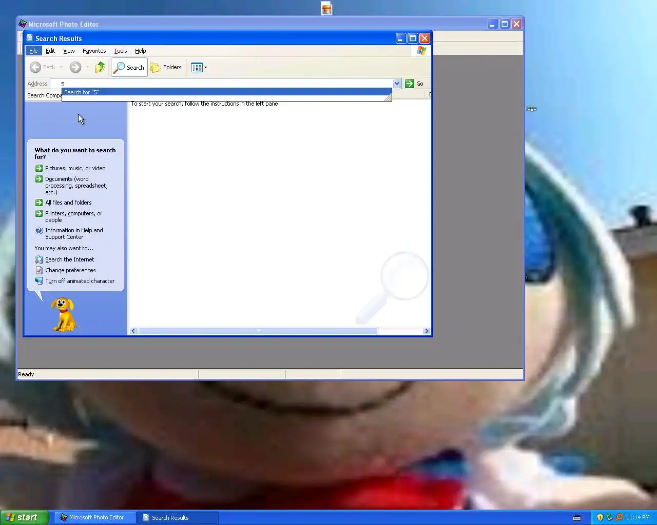Choose Documents (word processing, spreadsheet) search

pyautogui.click(x=76, y=186)
